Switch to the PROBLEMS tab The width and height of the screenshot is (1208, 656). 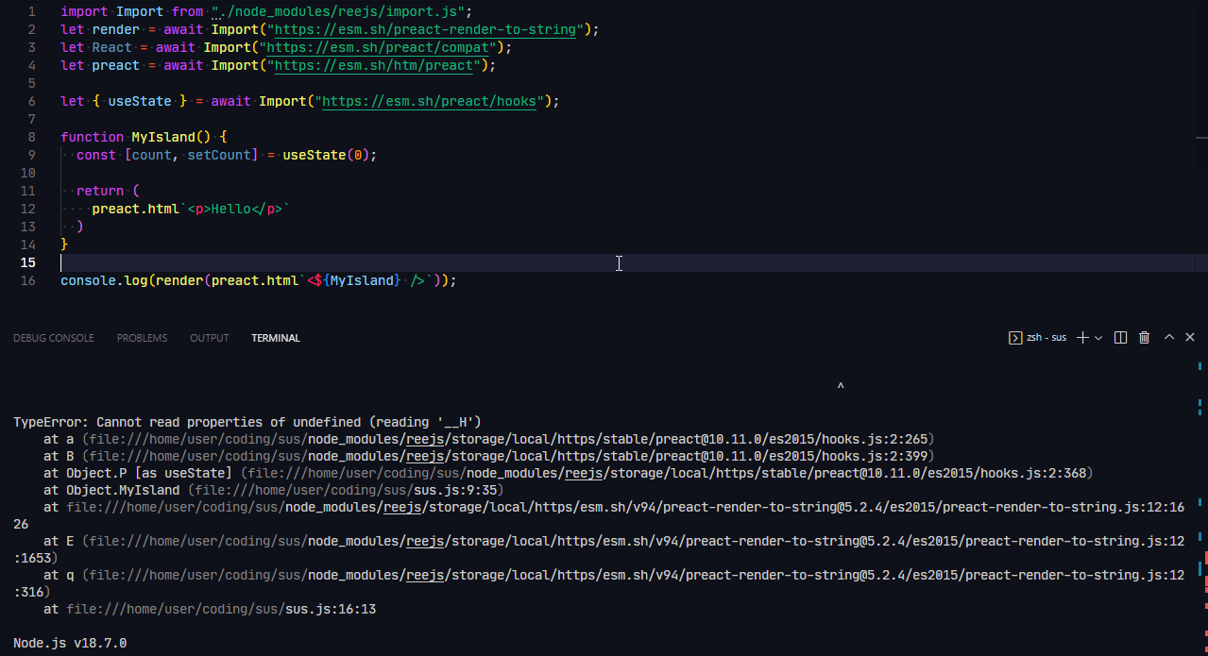(x=142, y=337)
